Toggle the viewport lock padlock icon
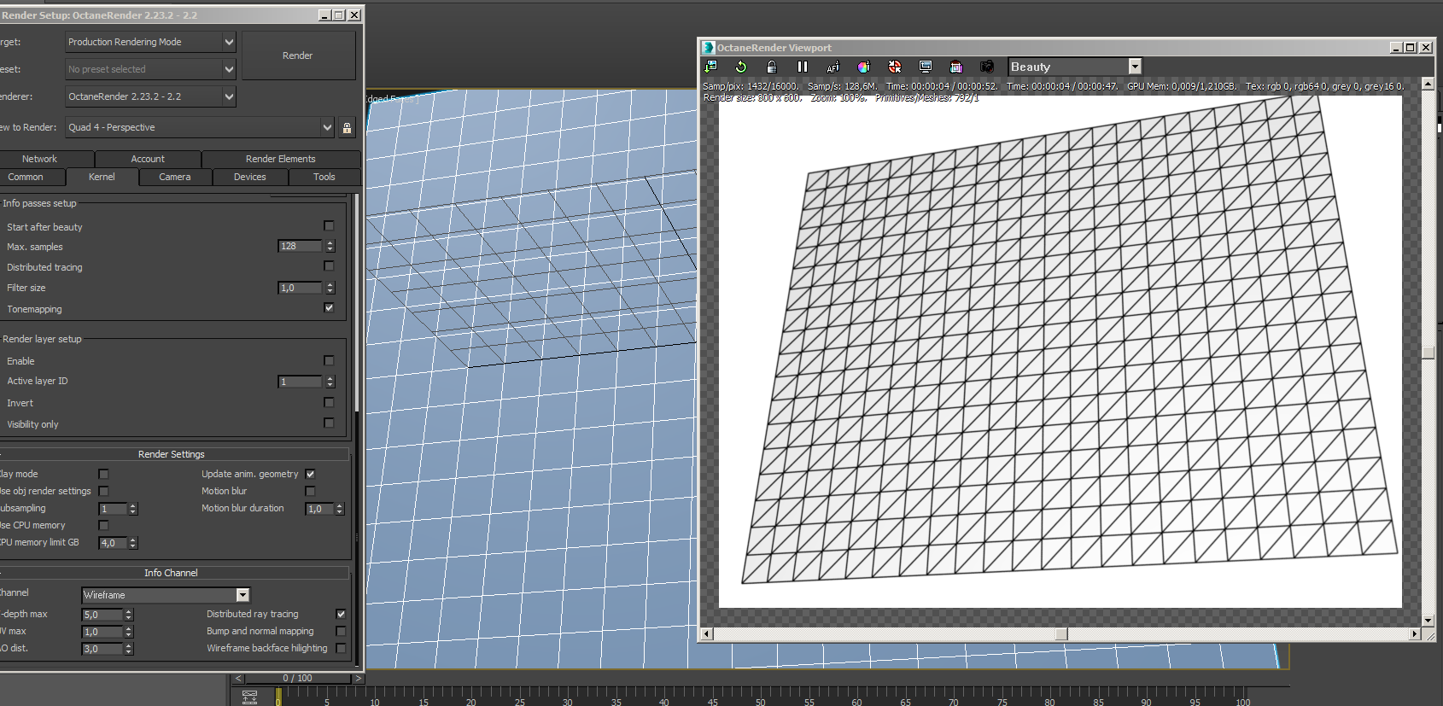This screenshot has height=706, width=1443. (x=771, y=67)
